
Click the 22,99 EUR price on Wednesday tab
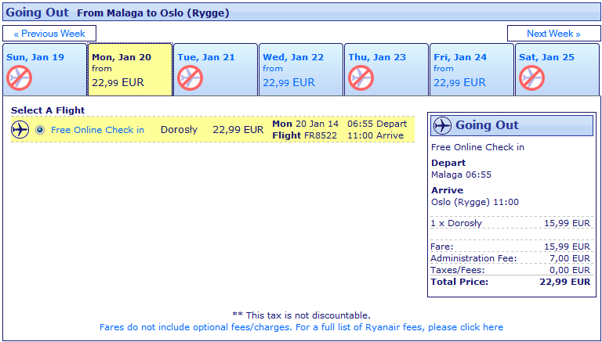288,82
